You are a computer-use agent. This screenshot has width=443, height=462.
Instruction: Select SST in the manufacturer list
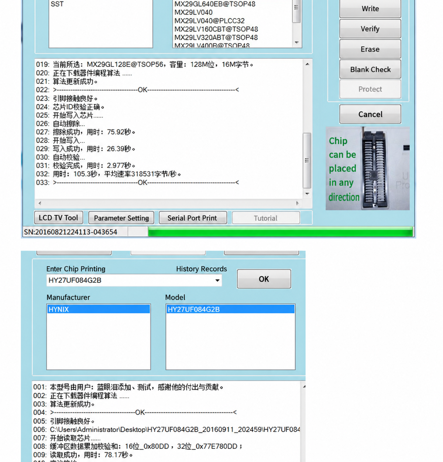pos(57,4)
